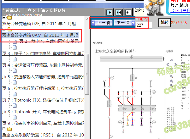Open 页 5 : 变速箱输入转速传感器
The height and width of the screenshot is (139, 190).
pyautogui.click(x=43, y=77)
